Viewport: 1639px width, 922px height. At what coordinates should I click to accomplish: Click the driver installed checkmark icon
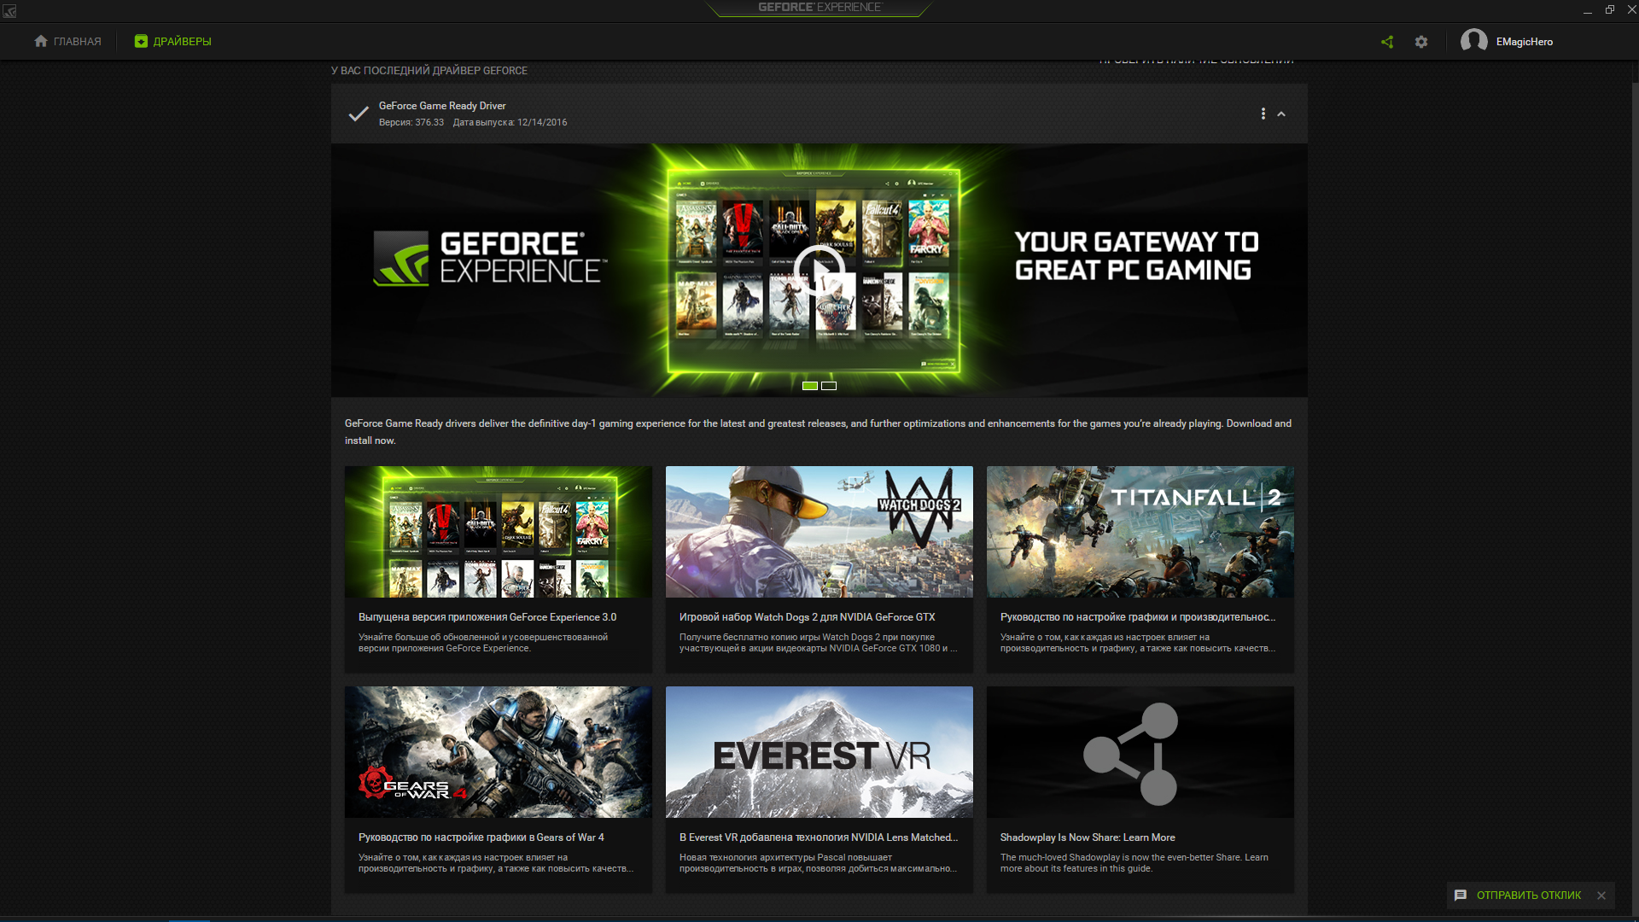tap(359, 114)
